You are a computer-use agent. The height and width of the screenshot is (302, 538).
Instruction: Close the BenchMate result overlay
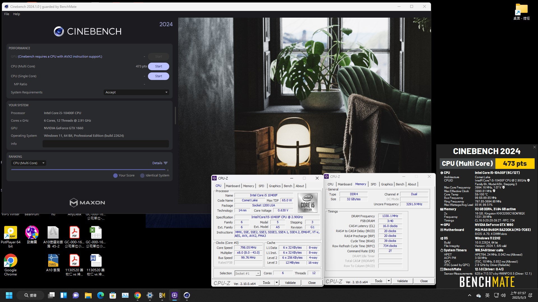[534, 147]
